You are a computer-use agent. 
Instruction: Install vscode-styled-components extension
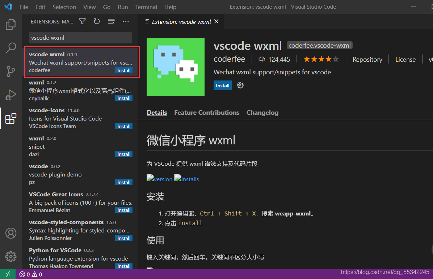pyautogui.click(x=124, y=238)
